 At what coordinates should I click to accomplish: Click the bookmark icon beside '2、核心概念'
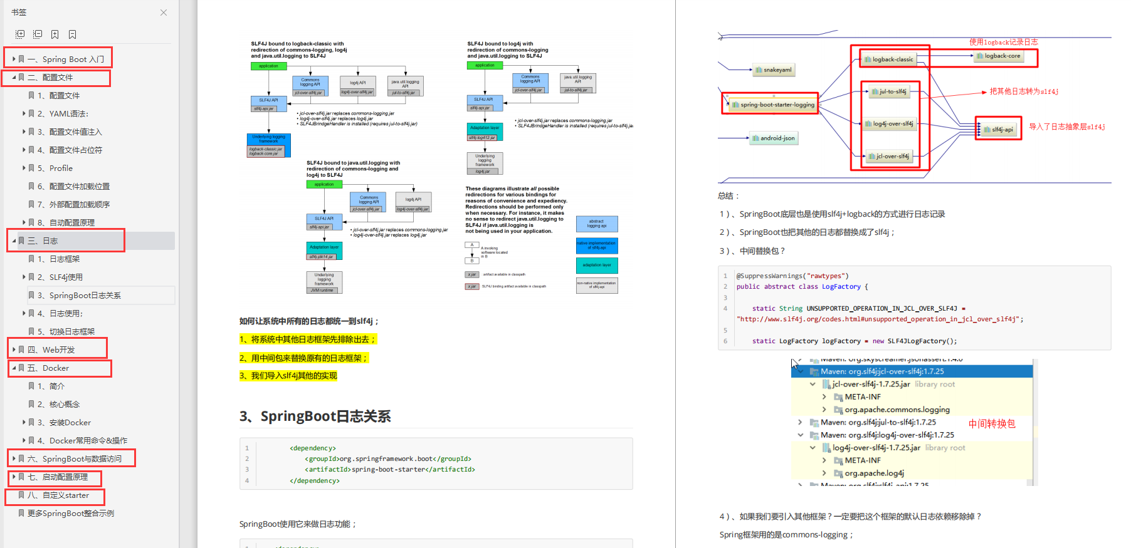(x=31, y=405)
